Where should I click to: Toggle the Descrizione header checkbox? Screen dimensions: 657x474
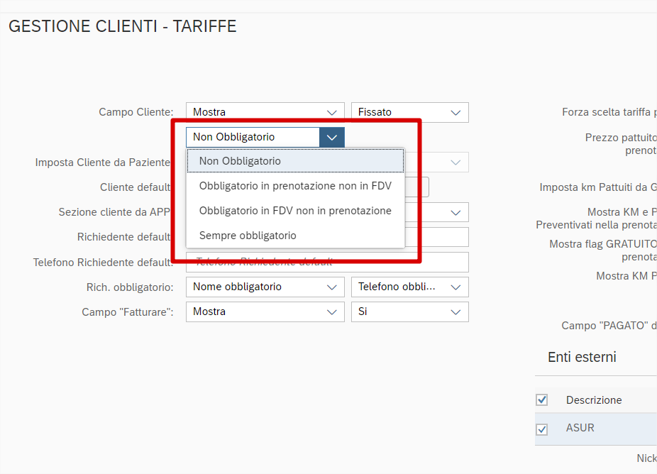pos(542,400)
